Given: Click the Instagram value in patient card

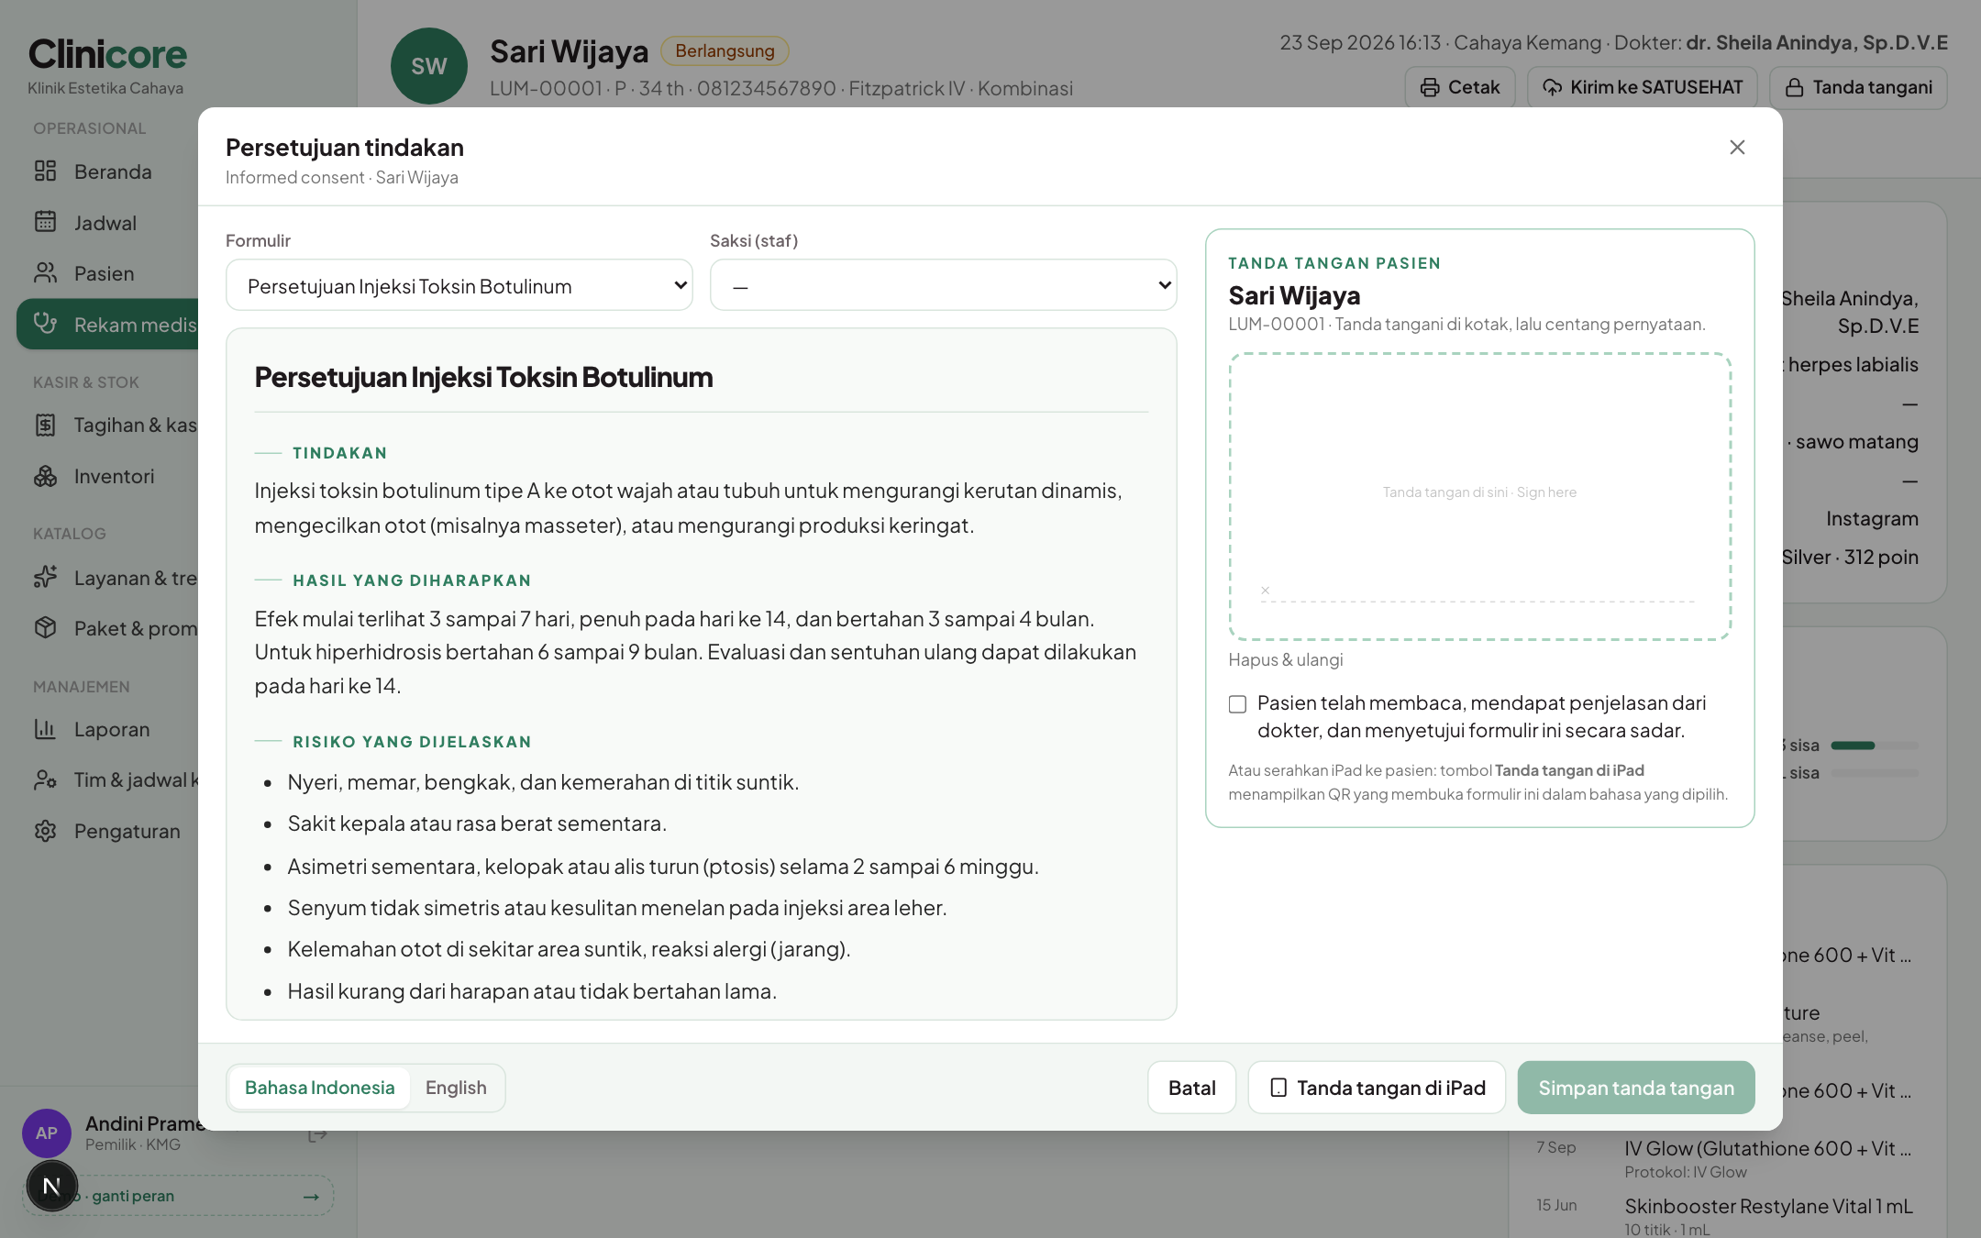Looking at the screenshot, I should click(1872, 518).
